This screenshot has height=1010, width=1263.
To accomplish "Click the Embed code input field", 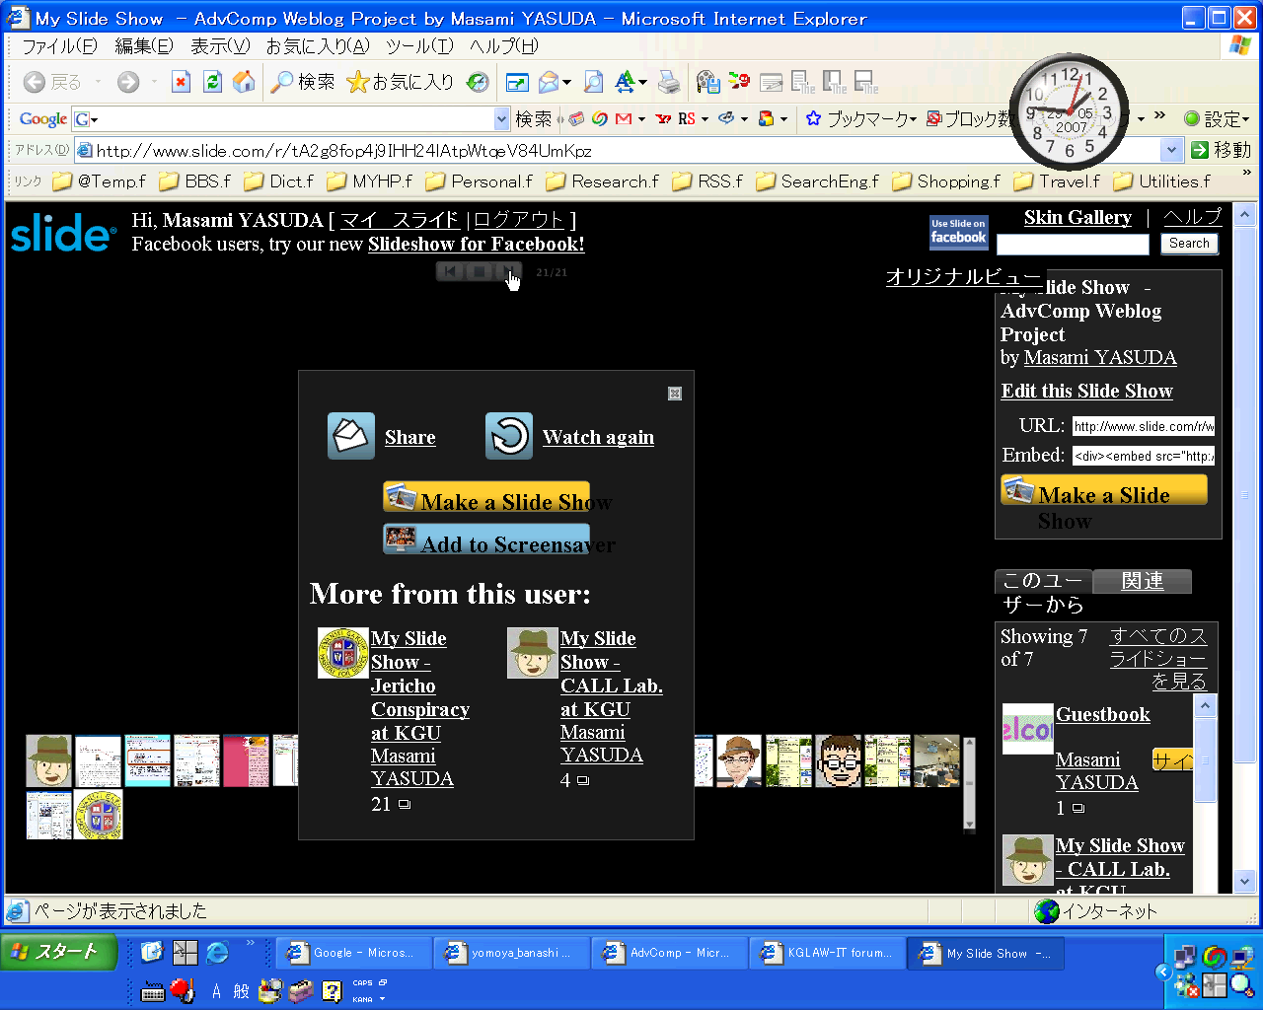I will [1143, 456].
